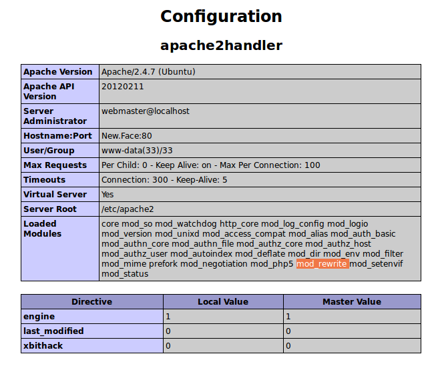Image resolution: width=438 pixels, height=372 pixels.
Task: Click mod_status in the loaded modules
Action: 125,274
